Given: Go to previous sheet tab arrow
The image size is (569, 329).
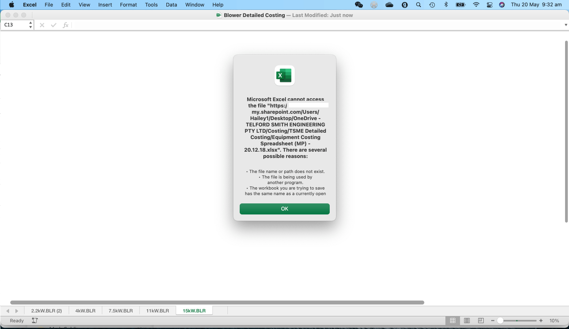Looking at the screenshot, I should coord(8,311).
